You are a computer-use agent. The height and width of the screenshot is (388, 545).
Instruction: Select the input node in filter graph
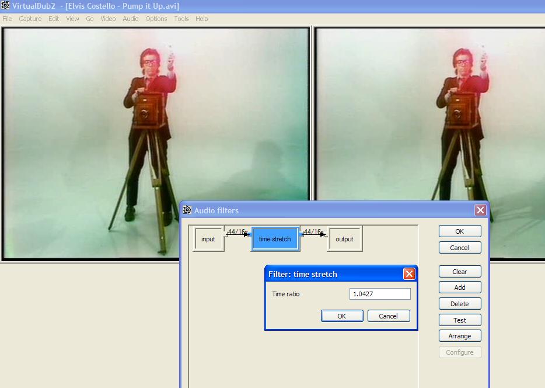click(208, 239)
